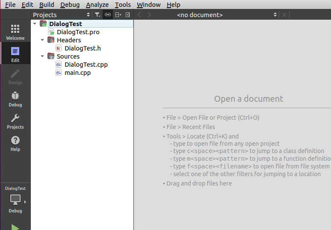This screenshot has height=230, width=331.
Task: Open Projects mode with wrench icon
Action: pyautogui.click(x=15, y=121)
